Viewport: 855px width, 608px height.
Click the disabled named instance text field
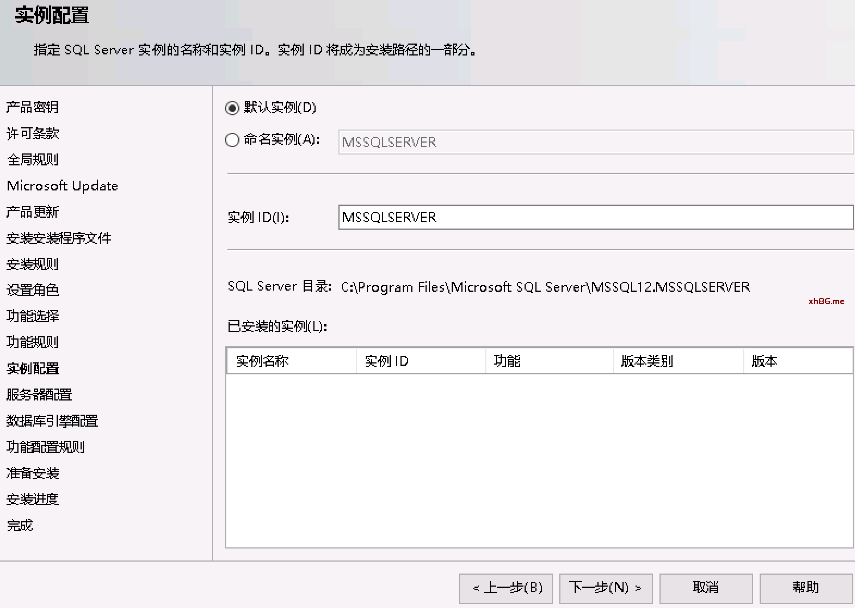[x=595, y=142]
